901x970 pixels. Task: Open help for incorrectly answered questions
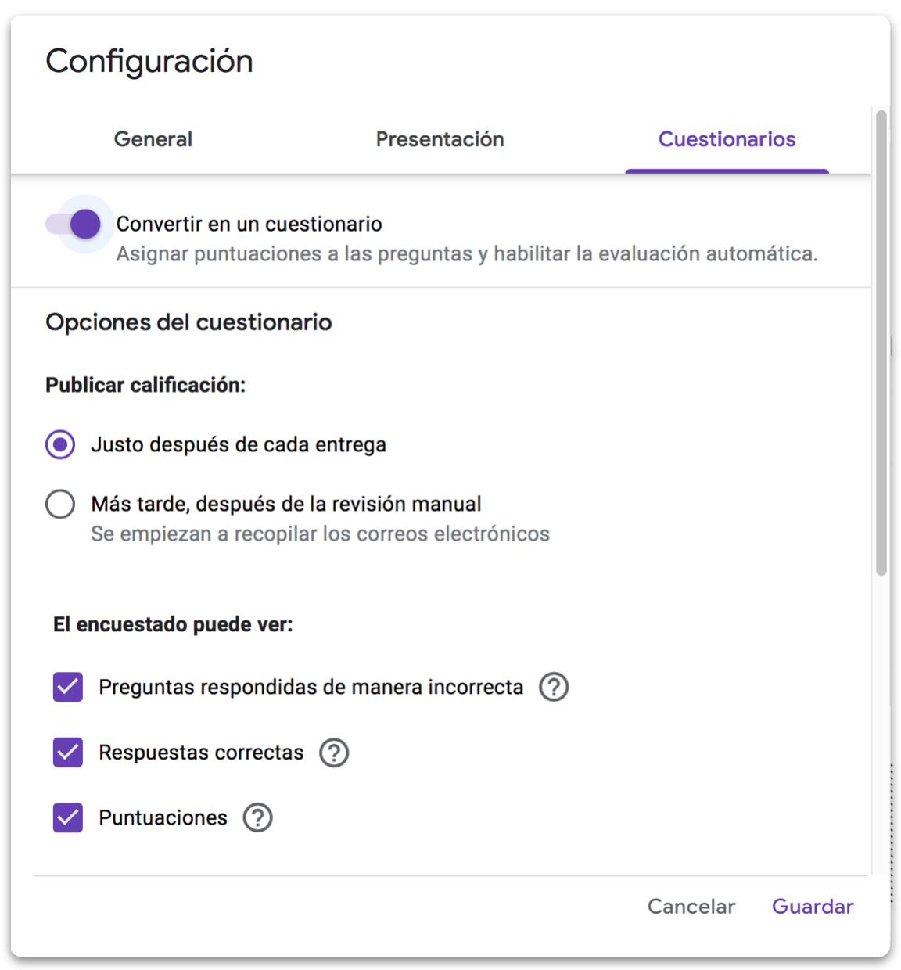(x=554, y=687)
